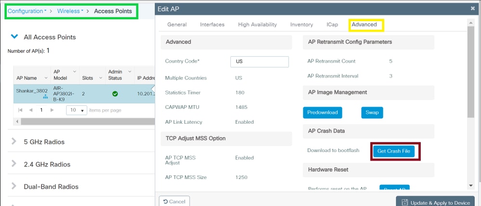Click the AP topology icon under Shankar_3802
The height and width of the screenshot is (206, 481).
tap(45, 97)
